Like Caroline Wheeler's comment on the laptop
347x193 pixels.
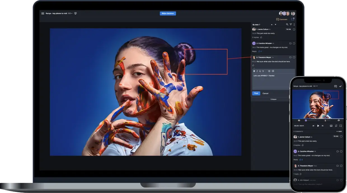pyautogui.click(x=260, y=51)
